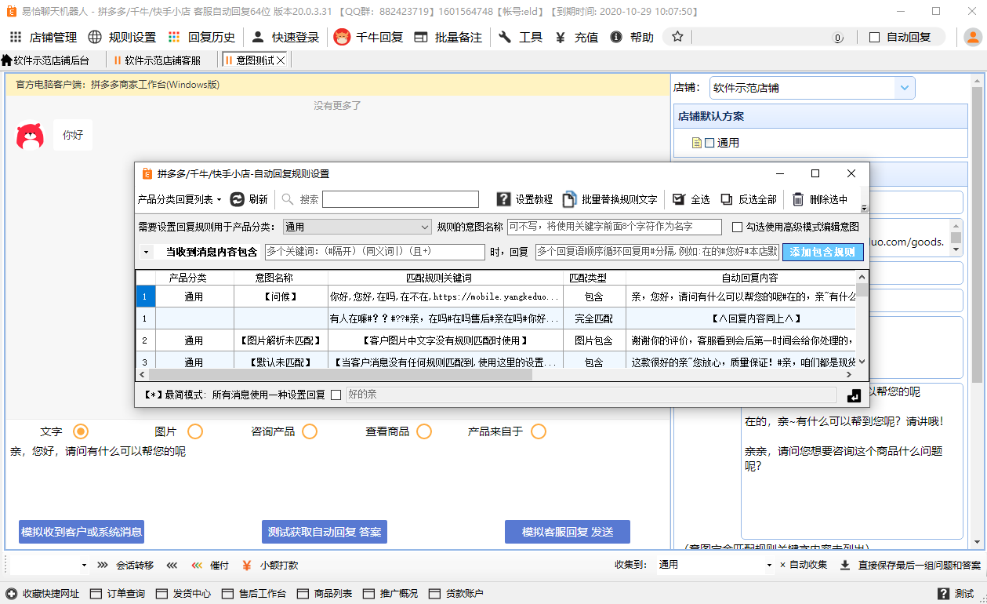Switch to 软件示范店铺后台 tab
987x604 pixels.
click(x=45, y=60)
